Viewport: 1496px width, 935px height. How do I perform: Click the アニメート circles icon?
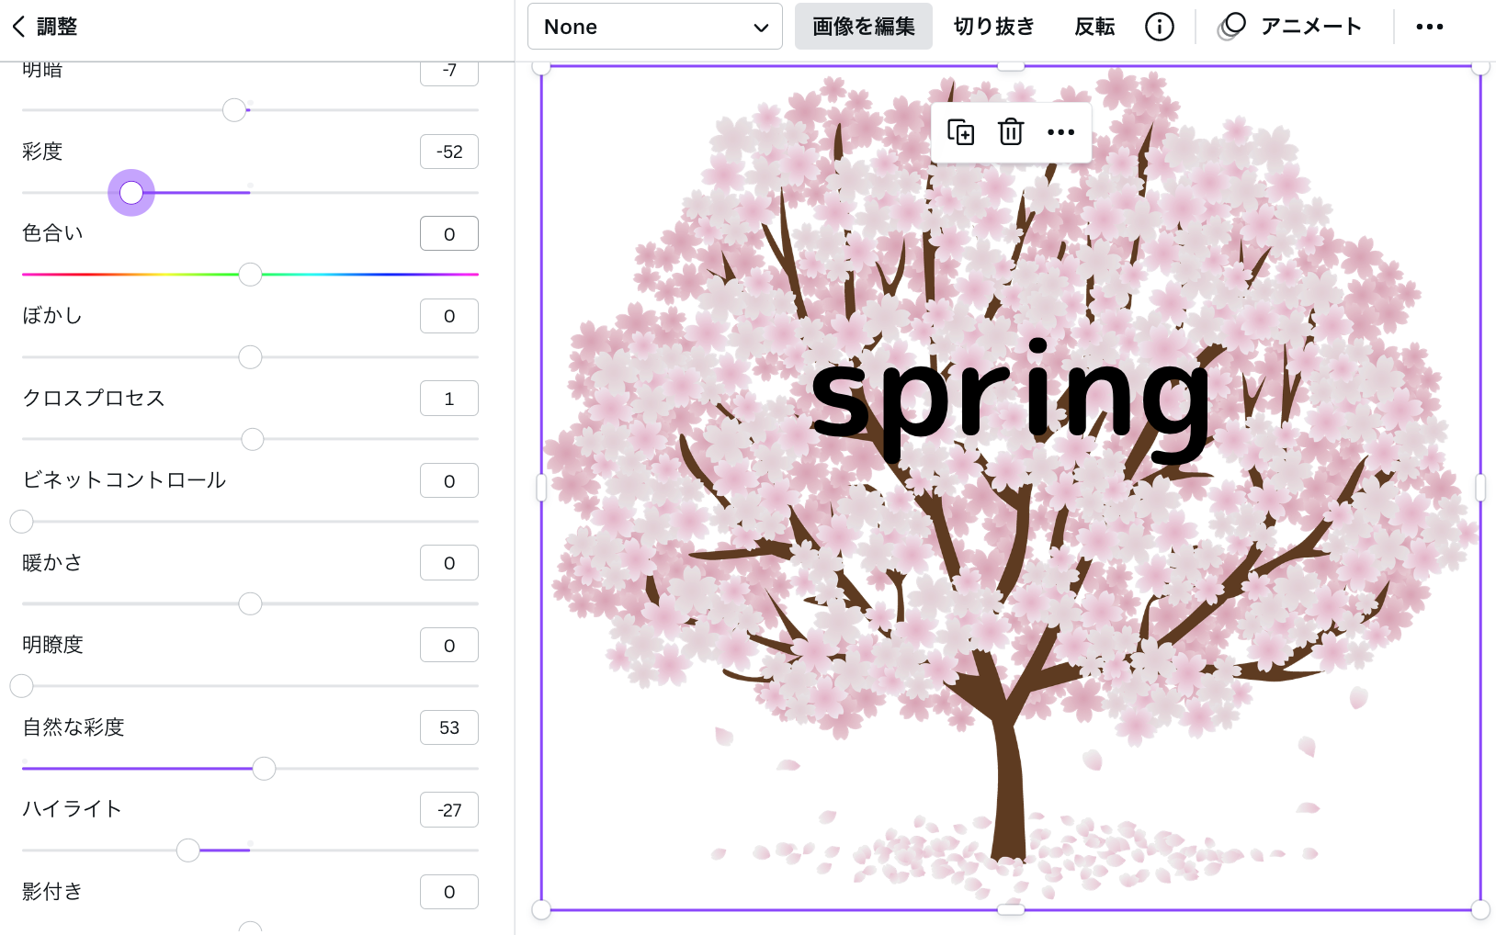pyautogui.click(x=1231, y=27)
